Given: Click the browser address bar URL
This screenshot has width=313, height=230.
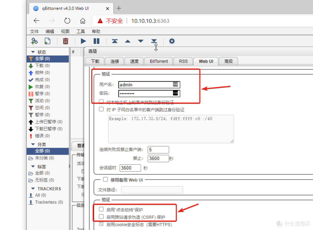Looking at the screenshot, I should pyautogui.click(x=150, y=21).
